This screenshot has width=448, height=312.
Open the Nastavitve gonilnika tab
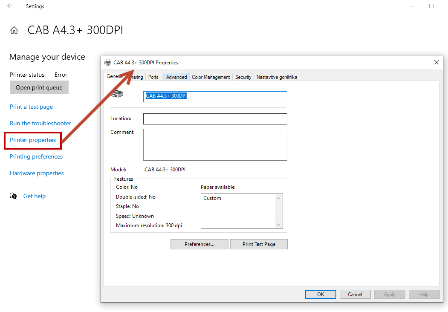(x=277, y=77)
